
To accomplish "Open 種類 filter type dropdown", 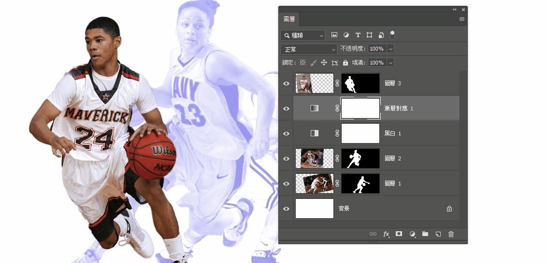I will 303,35.
